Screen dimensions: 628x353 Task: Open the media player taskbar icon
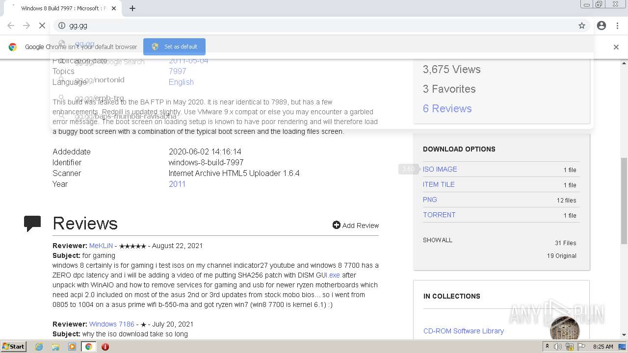(x=72, y=347)
